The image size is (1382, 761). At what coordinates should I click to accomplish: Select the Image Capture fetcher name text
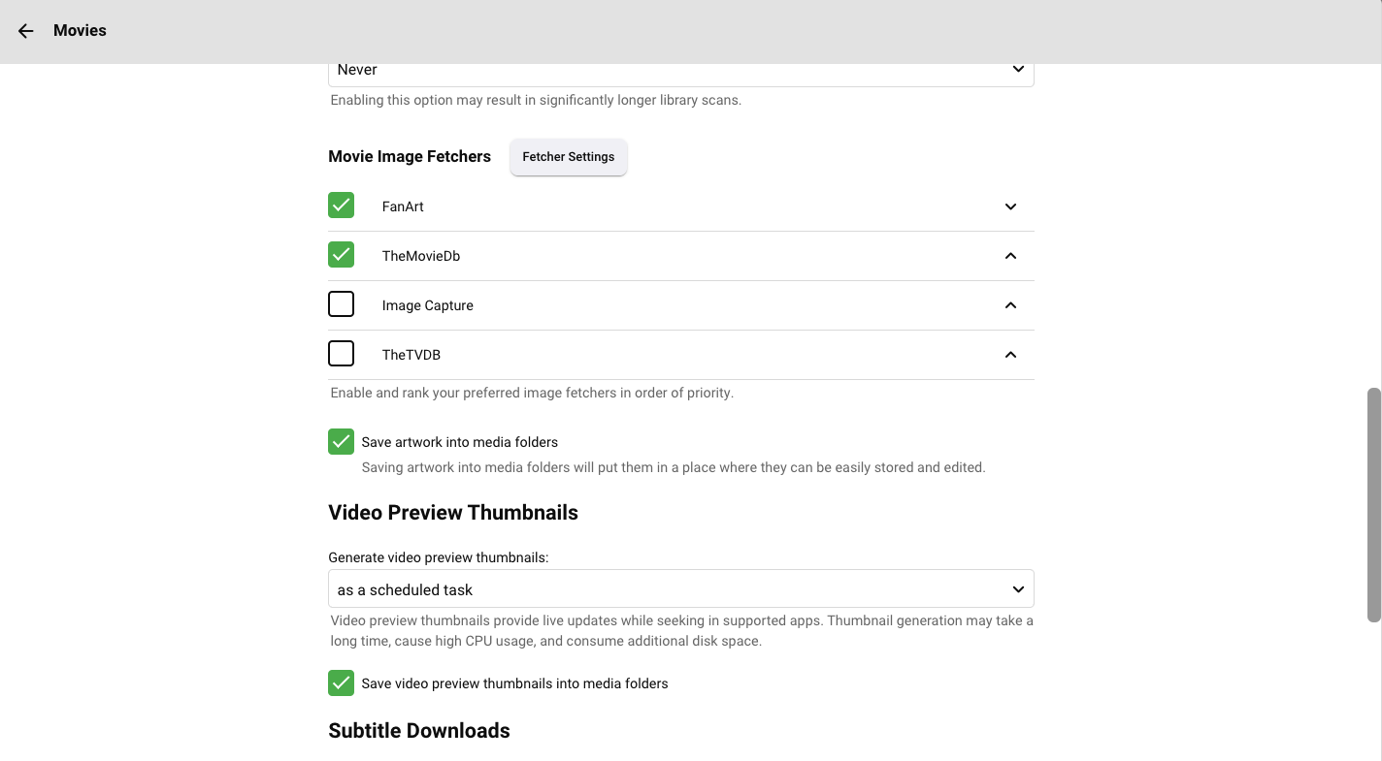click(427, 305)
